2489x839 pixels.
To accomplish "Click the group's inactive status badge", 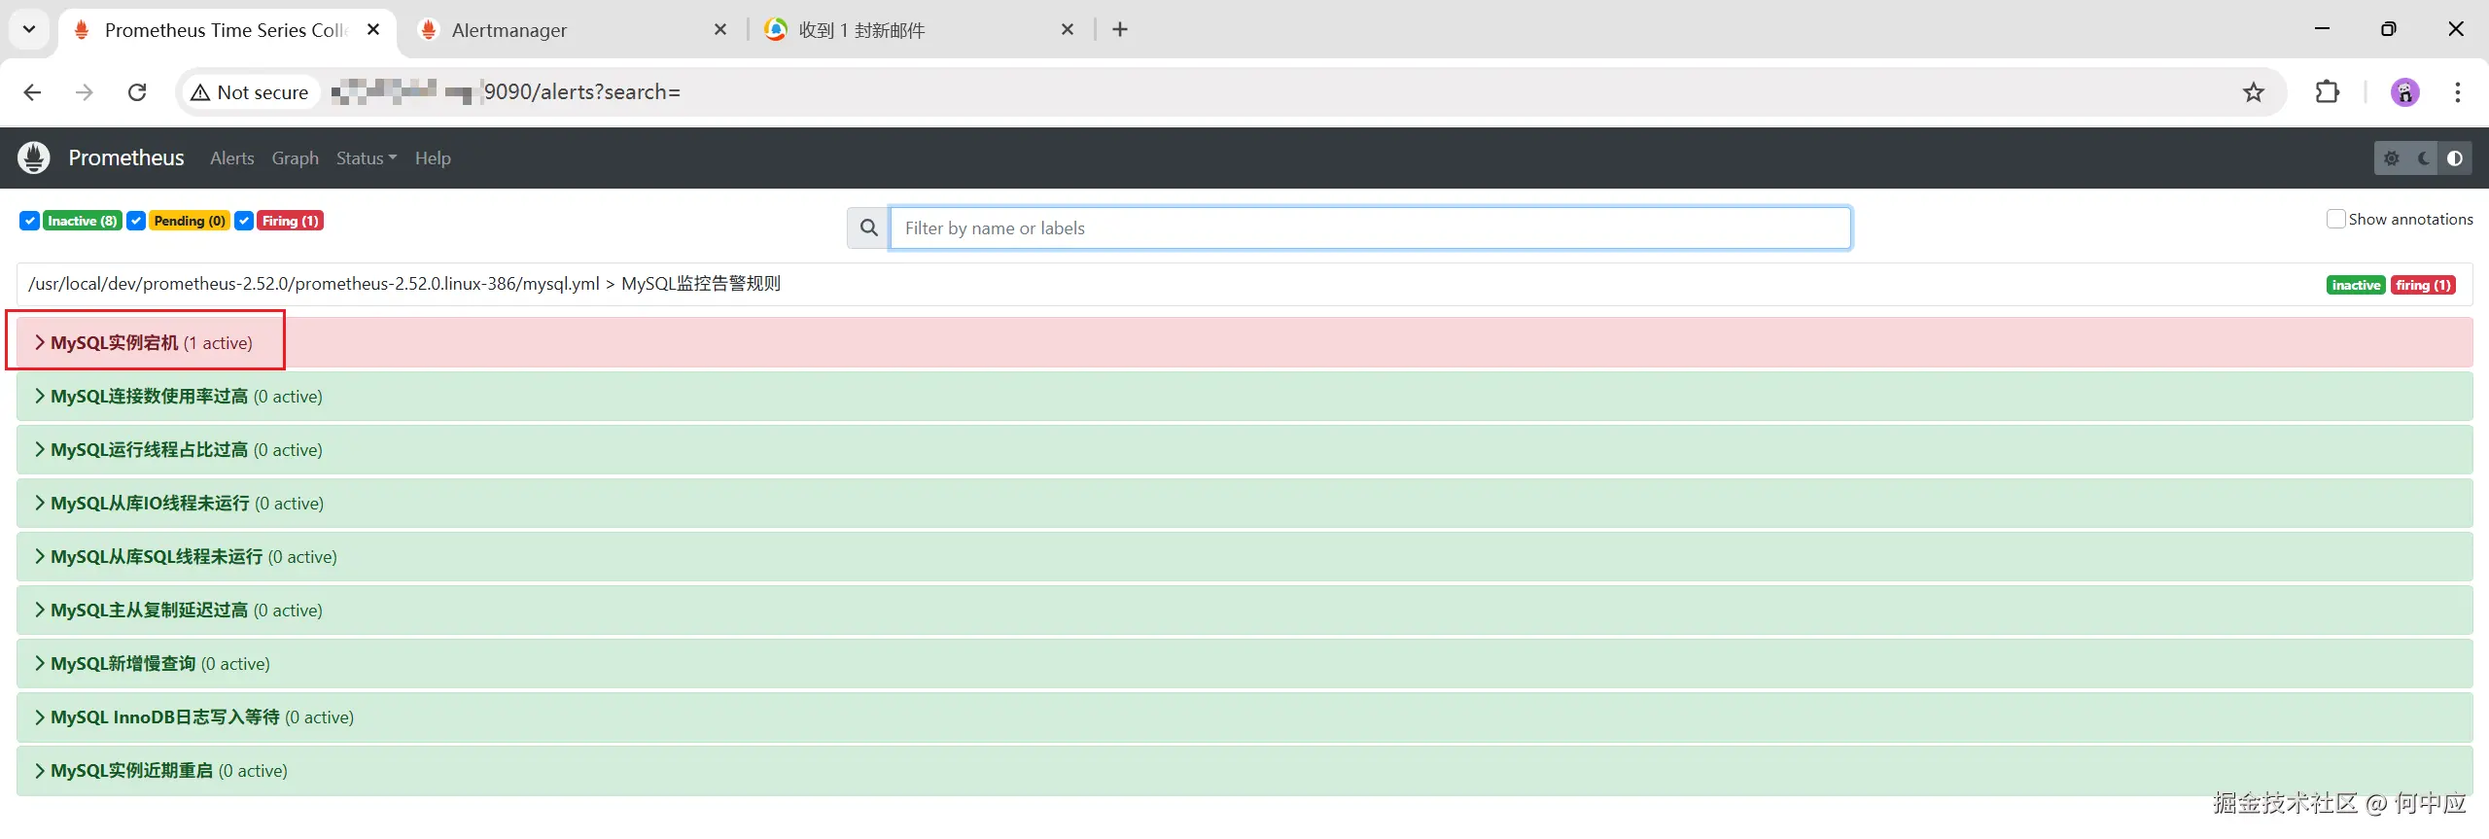I will (2356, 285).
